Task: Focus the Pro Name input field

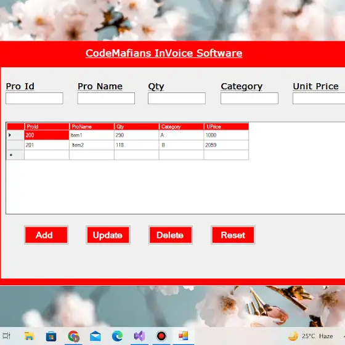Action: click(x=106, y=98)
